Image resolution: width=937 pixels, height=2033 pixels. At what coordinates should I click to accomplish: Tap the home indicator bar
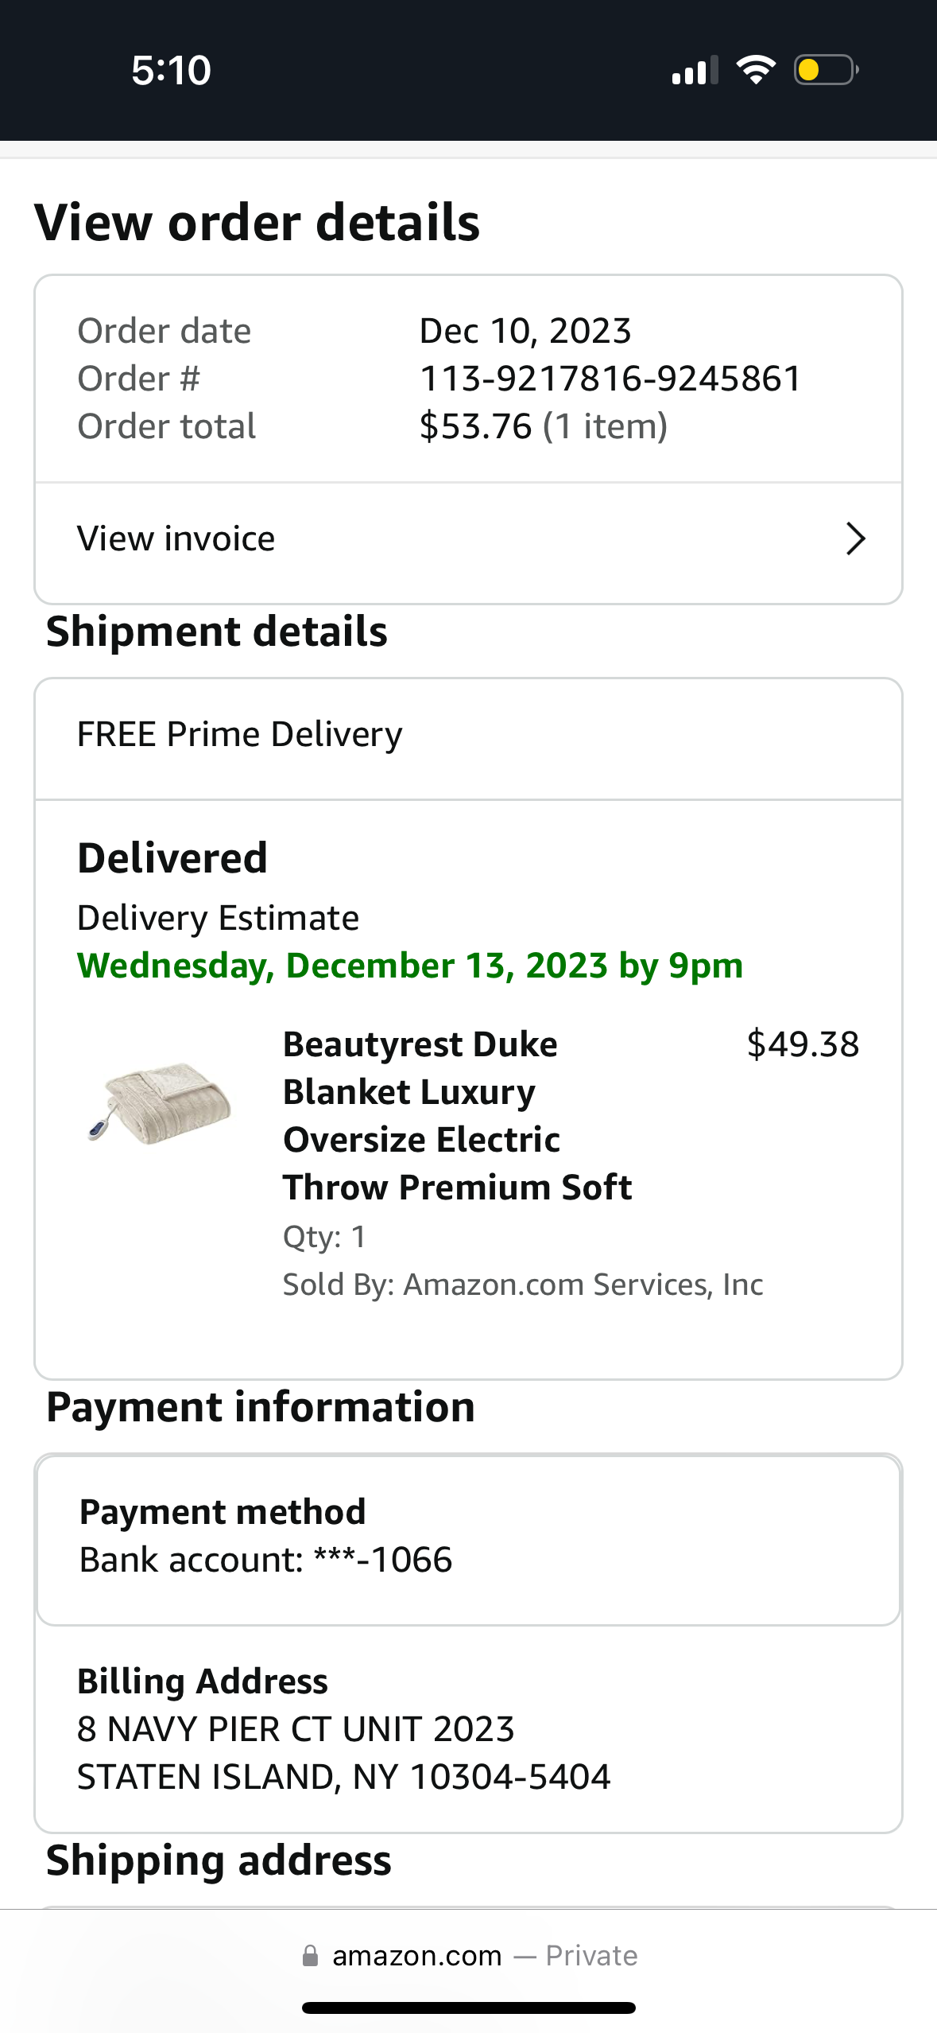469,2008
